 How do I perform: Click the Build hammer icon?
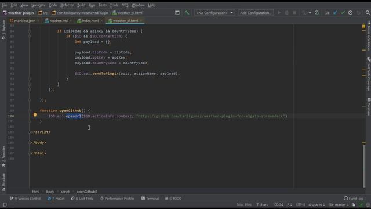(x=187, y=13)
